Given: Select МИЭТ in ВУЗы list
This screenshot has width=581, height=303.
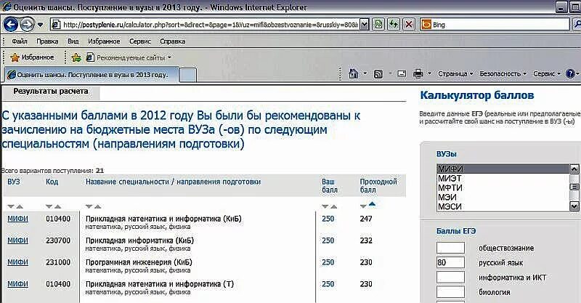Looking at the screenshot, I should pos(503,179).
